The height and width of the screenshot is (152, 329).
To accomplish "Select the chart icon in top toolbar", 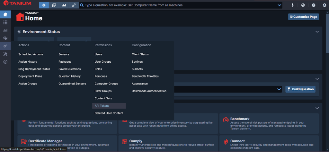I will (x=64, y=5).
